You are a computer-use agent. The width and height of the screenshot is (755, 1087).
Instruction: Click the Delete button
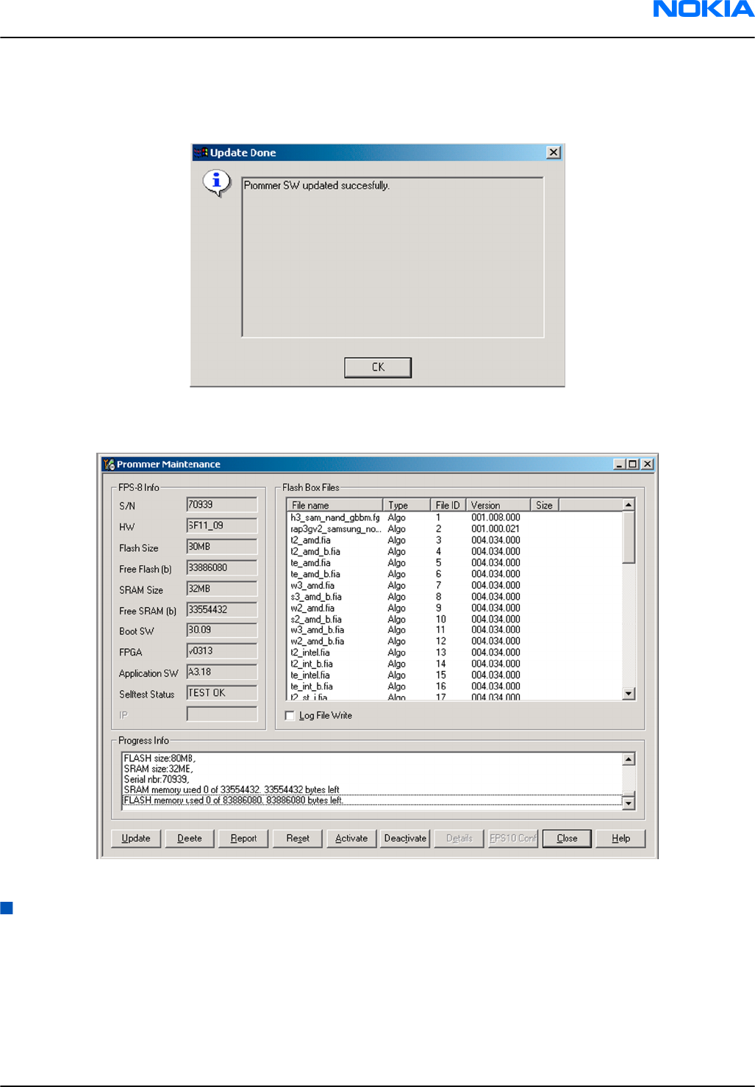point(190,839)
